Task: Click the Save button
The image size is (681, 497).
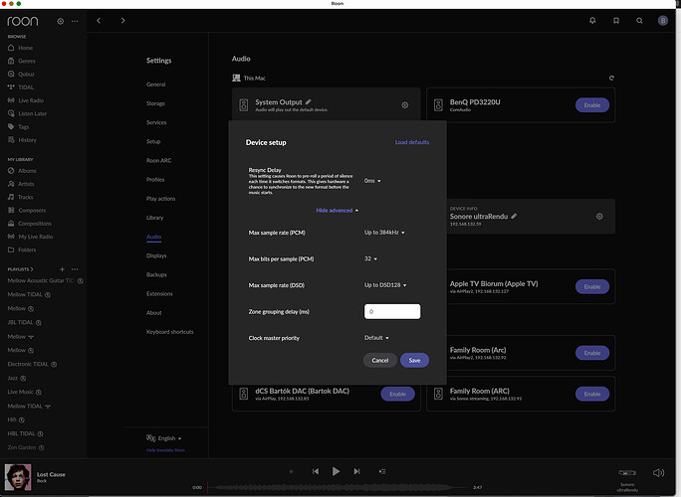Action: point(413,360)
